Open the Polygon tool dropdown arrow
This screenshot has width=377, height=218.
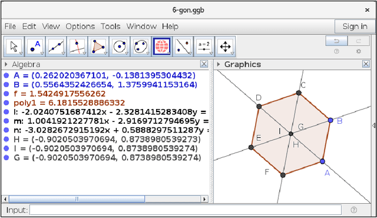[105, 54]
